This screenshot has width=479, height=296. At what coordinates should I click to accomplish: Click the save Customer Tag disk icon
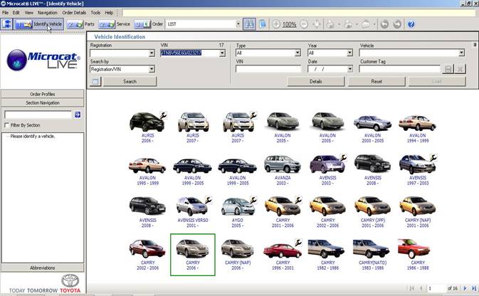[x=448, y=69]
